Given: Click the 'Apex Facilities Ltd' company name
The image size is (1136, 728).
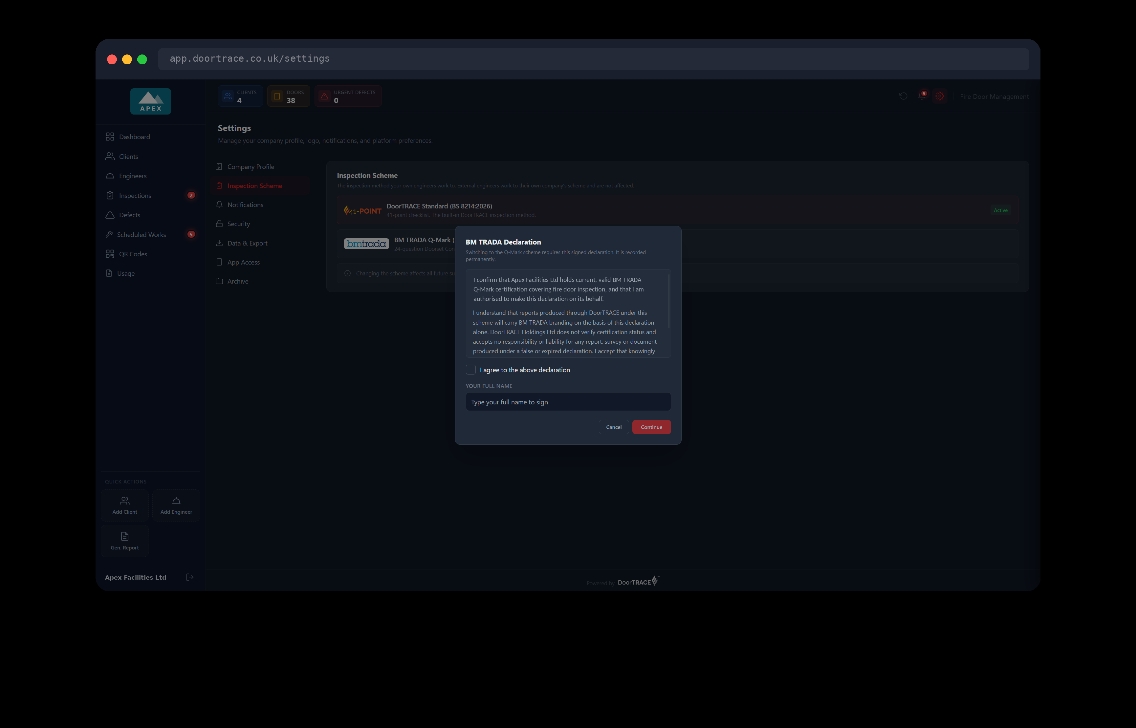Looking at the screenshot, I should tap(136, 577).
